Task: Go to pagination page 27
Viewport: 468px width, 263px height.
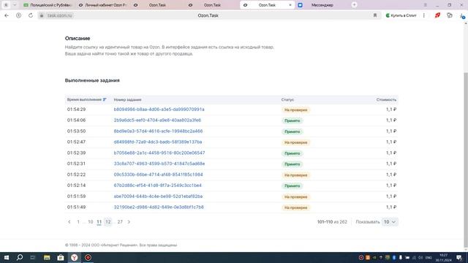Action: (120, 222)
